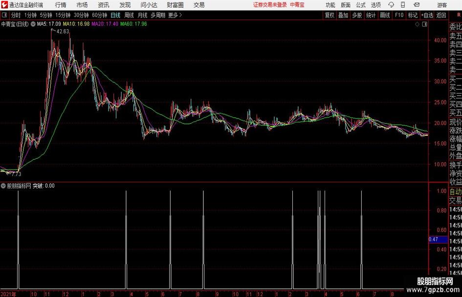Add stock with +自选 button
Viewport: 462px width, 297px height.
[427, 15]
